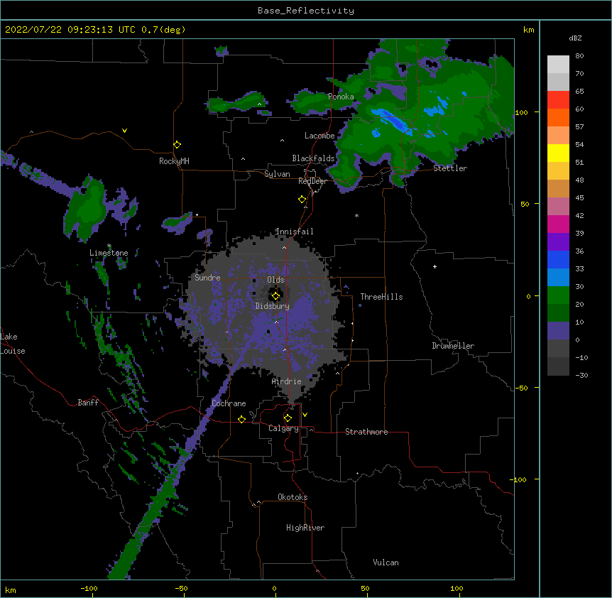Click the 2022/07/22 09:23:13 UTC timestamp
612x598 pixels.
click(70, 30)
